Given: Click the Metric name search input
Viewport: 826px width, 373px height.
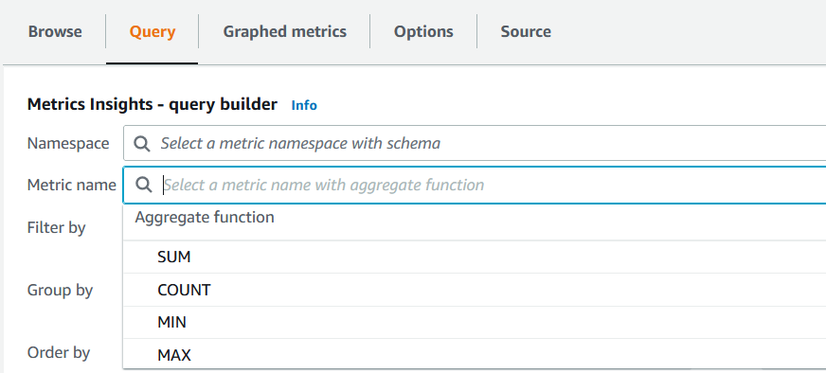Looking at the screenshot, I should point(475,185).
